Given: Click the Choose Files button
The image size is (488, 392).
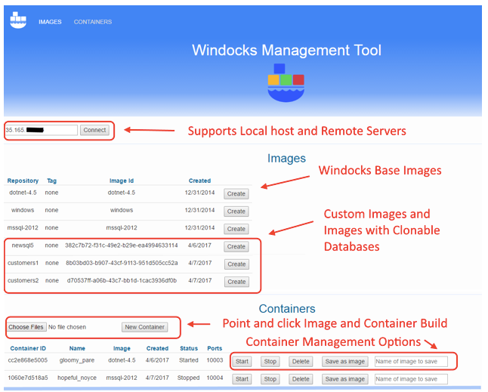Looking at the screenshot, I should click(26, 327).
